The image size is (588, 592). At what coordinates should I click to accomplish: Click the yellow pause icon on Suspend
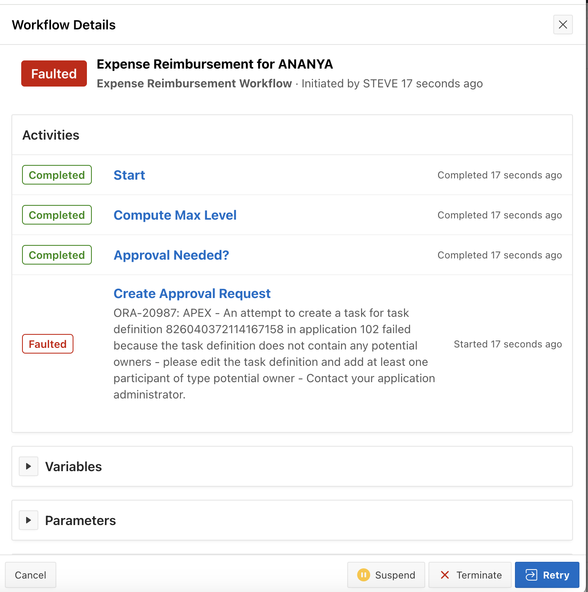(363, 575)
